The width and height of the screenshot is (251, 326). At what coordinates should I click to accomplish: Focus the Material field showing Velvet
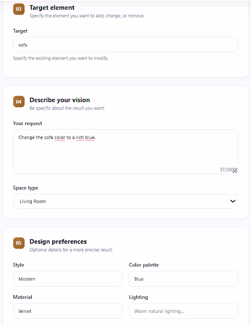point(68,311)
